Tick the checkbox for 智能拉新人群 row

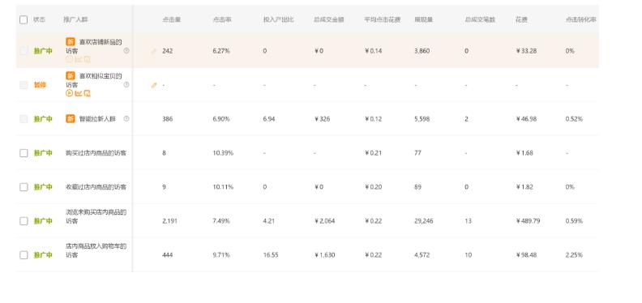click(x=24, y=119)
